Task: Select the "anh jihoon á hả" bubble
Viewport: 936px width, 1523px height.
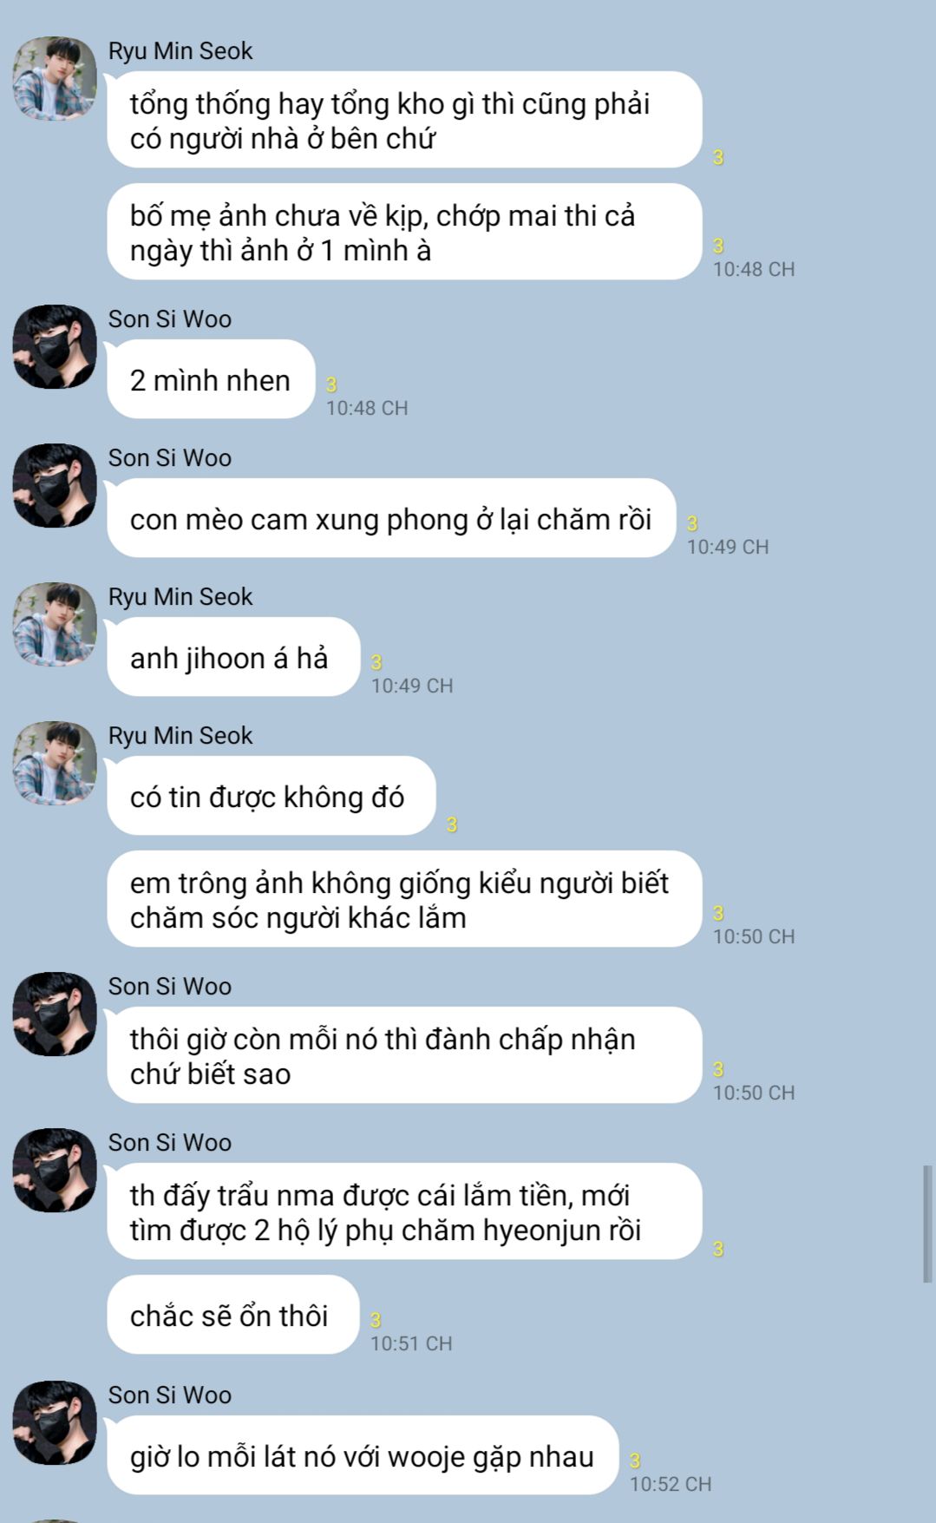Action: pyautogui.click(x=233, y=657)
